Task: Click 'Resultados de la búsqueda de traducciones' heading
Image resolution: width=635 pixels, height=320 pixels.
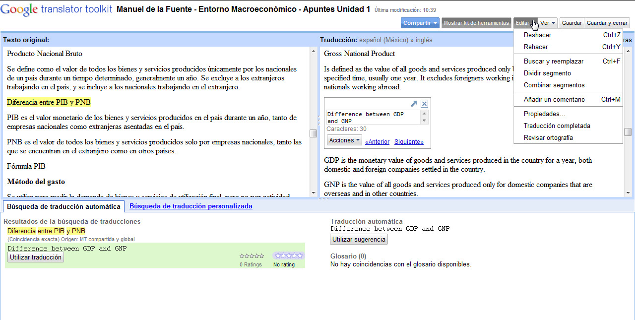Action: [72, 222]
